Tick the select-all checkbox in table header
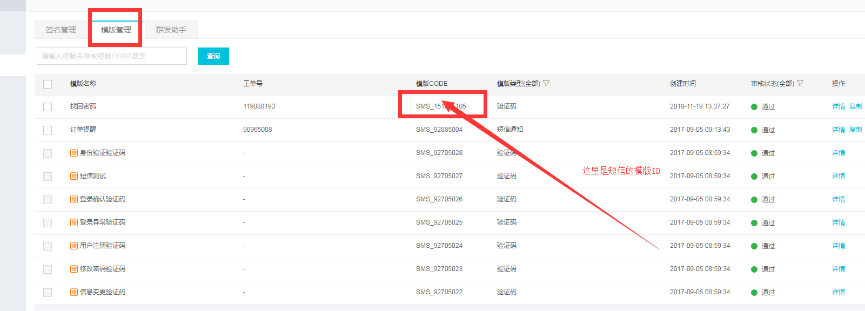Image resolution: width=865 pixels, height=311 pixels. [x=48, y=84]
